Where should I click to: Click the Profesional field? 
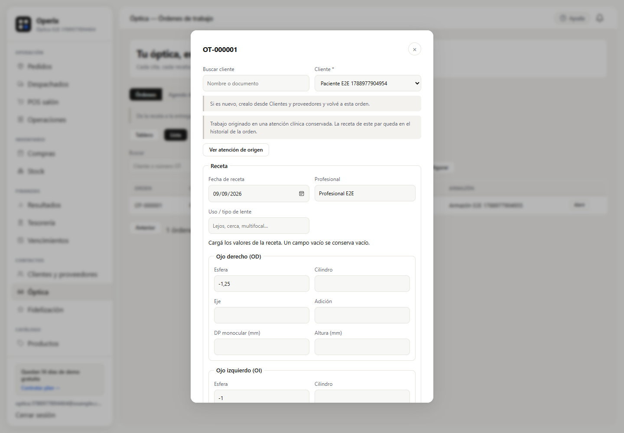[x=365, y=193]
